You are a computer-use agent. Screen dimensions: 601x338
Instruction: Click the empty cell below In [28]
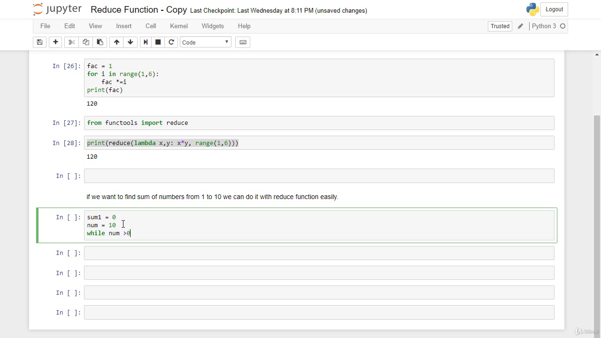[319, 176]
